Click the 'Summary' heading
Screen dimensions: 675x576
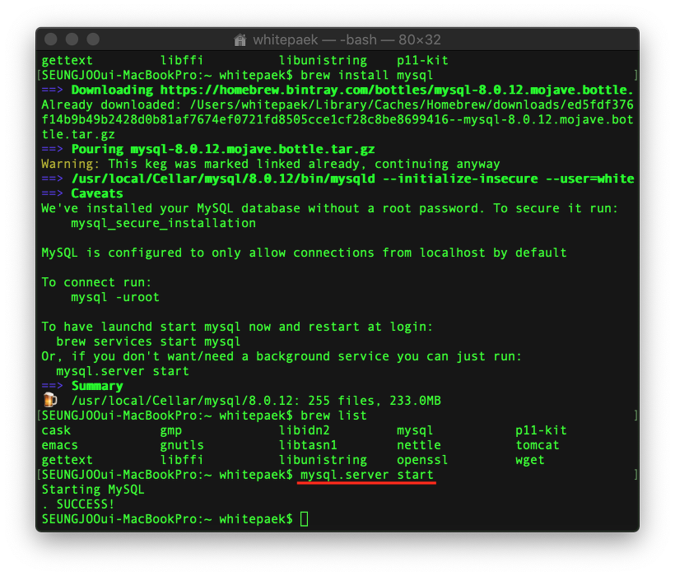pos(97,386)
